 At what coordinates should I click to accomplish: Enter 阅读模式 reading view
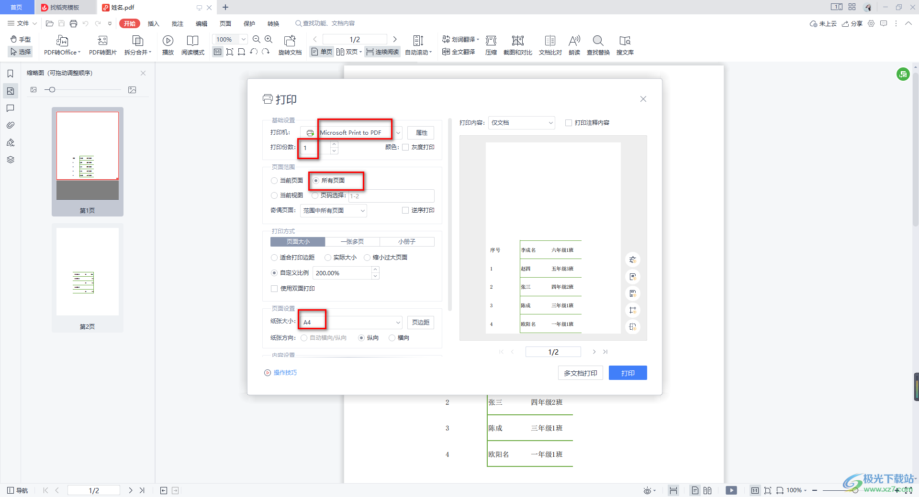point(193,45)
